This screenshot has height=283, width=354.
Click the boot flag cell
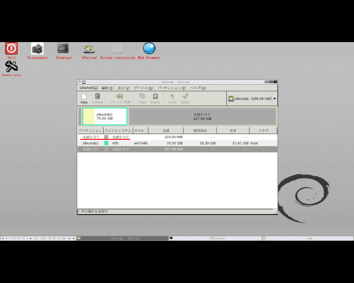tap(254, 143)
